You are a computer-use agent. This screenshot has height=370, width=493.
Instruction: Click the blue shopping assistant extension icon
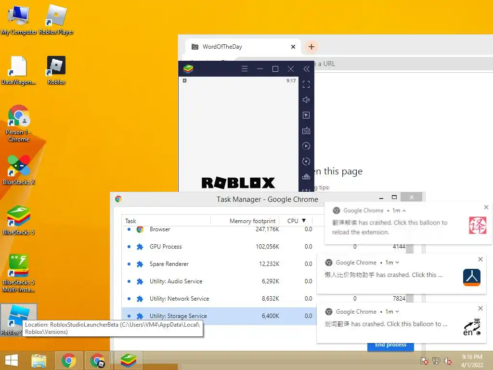[x=472, y=277]
